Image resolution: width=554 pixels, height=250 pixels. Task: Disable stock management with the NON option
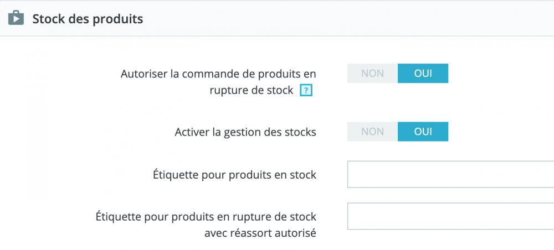372,132
